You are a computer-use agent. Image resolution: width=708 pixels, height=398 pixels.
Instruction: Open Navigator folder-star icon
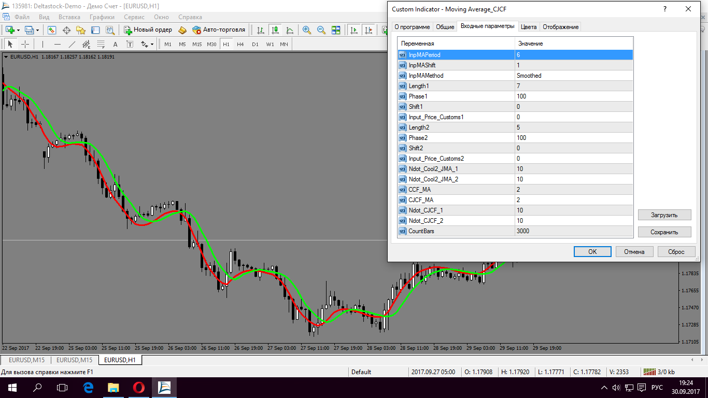pos(81,30)
